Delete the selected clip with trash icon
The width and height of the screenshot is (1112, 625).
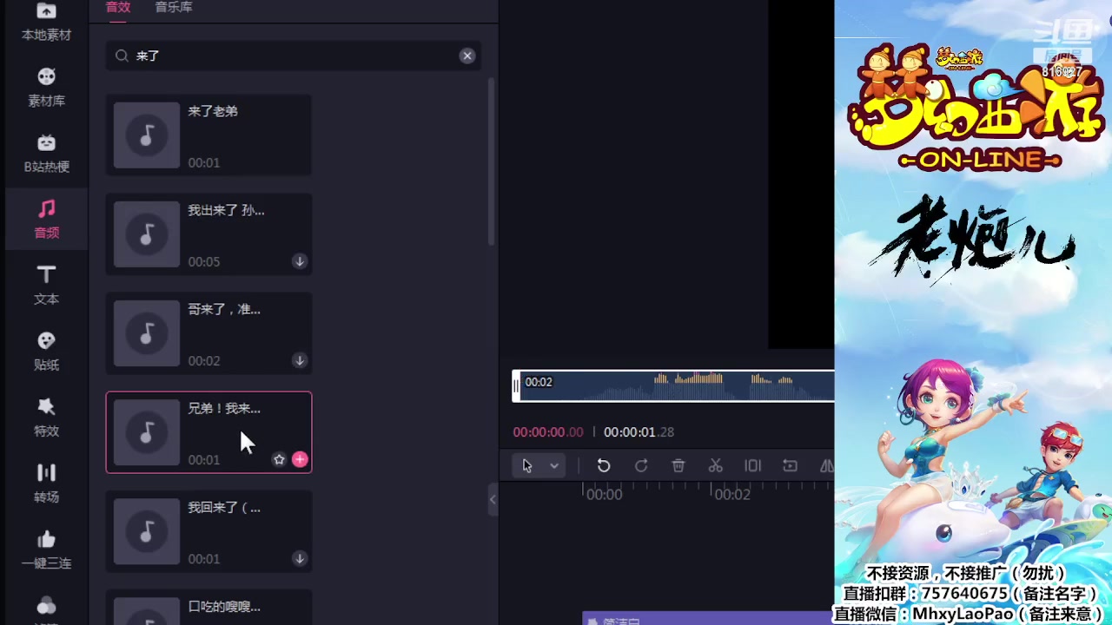point(678,466)
